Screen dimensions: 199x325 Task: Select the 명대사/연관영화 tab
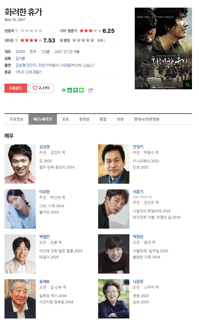coord(147,119)
